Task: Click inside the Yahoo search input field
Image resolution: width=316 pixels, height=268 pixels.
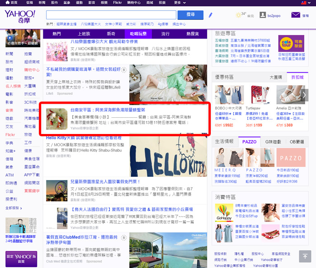Action: click(x=111, y=15)
